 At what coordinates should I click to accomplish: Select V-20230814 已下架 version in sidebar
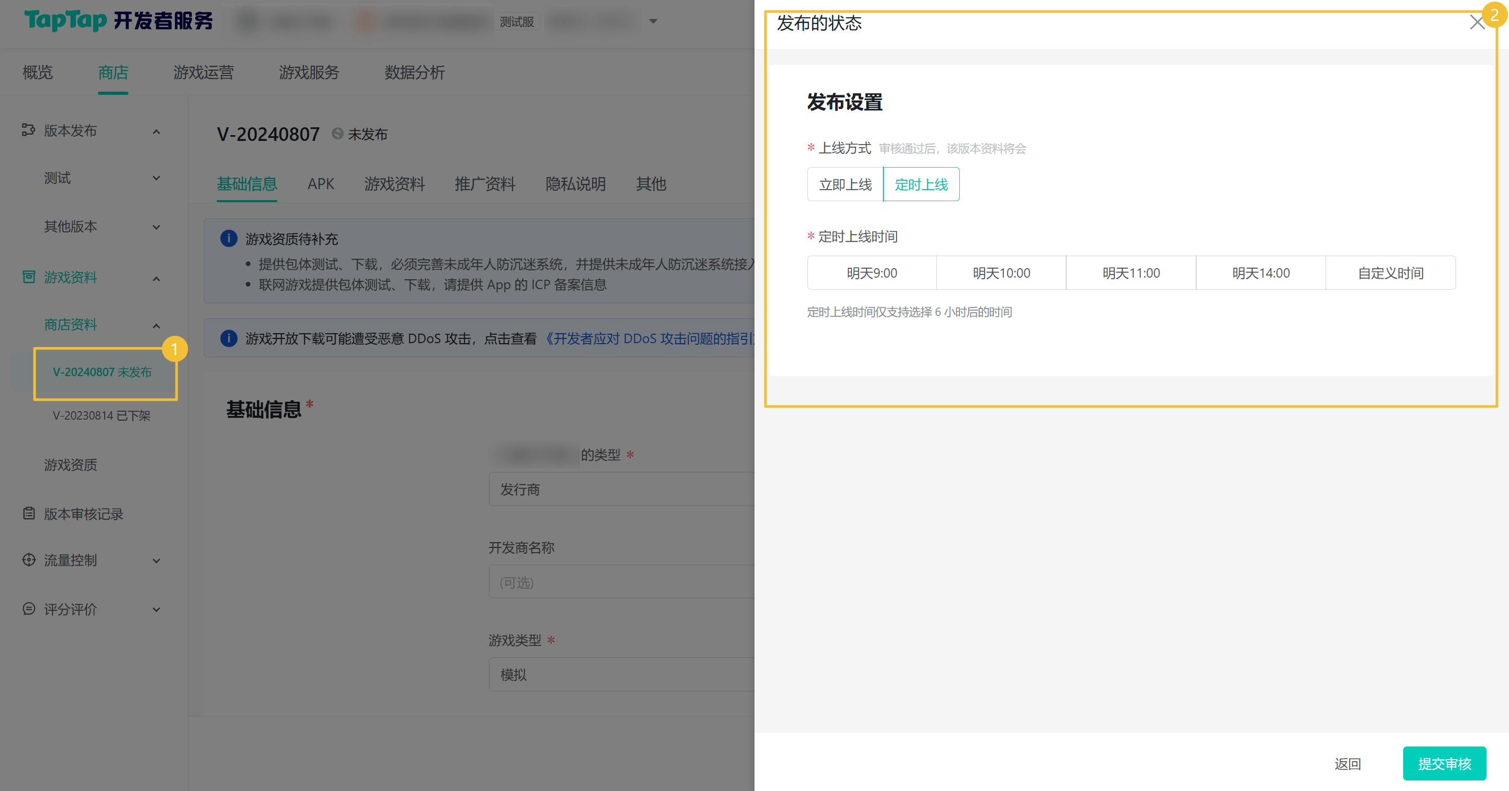(101, 415)
